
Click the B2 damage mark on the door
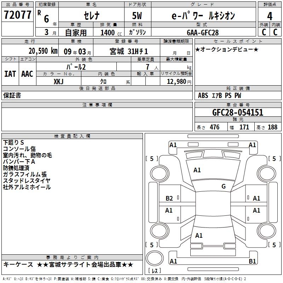pyautogui.click(x=169, y=198)
